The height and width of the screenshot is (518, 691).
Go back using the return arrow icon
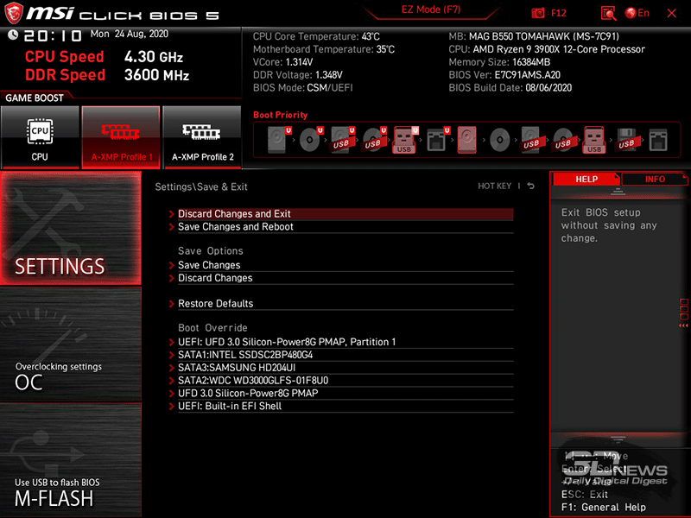pos(531,186)
